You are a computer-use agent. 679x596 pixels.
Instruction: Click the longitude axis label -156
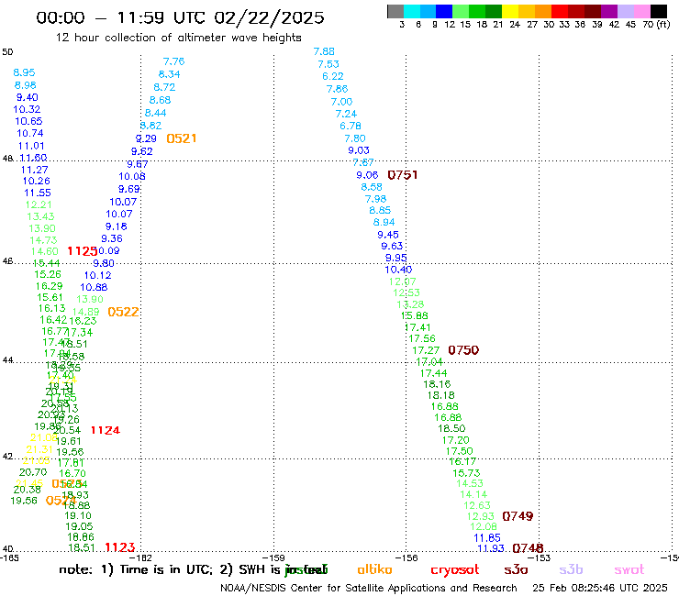(x=406, y=557)
